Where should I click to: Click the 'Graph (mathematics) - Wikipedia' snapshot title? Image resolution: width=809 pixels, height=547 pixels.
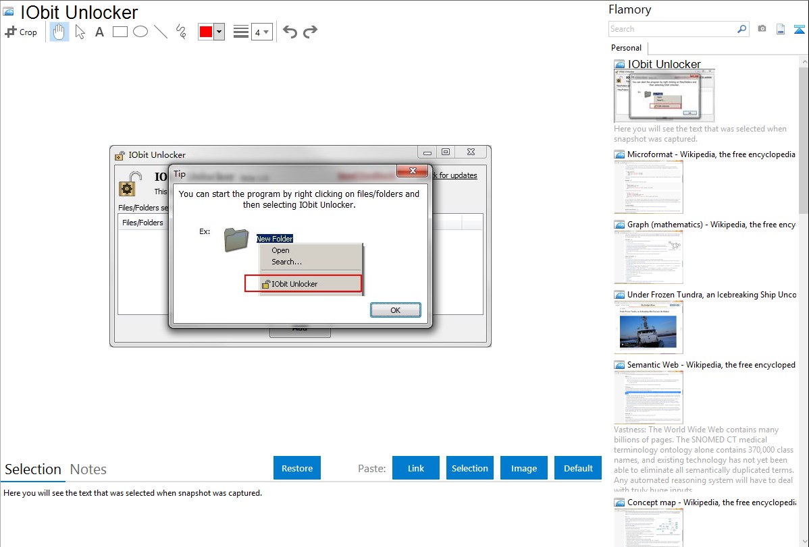[x=711, y=225]
